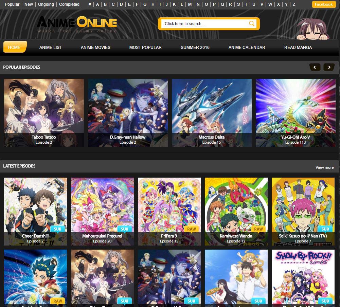Open the Show By Rock!! thumbnail

click(x=303, y=278)
